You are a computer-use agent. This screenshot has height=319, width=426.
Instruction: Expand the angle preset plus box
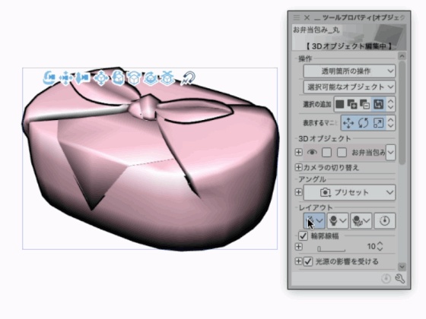pos(298,192)
